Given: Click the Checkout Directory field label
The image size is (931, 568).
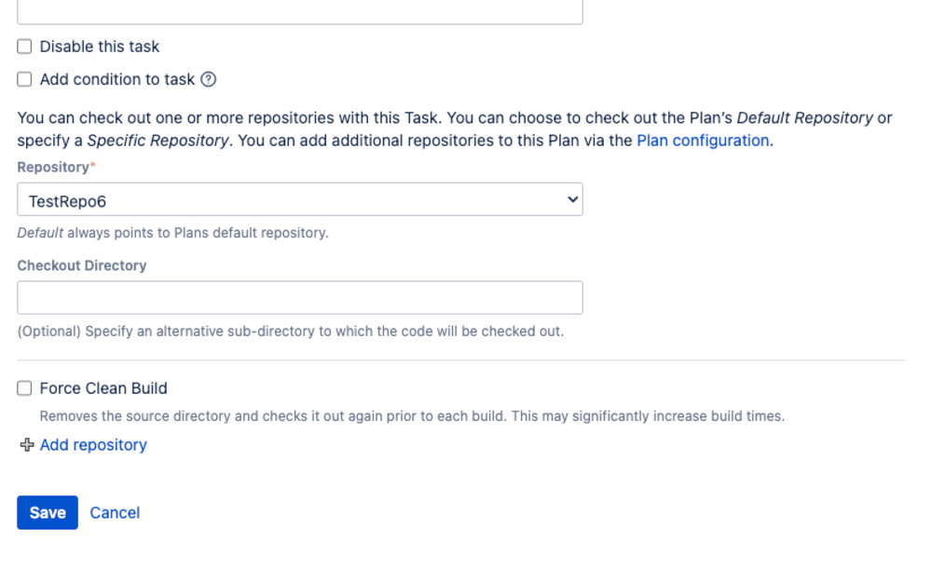Looking at the screenshot, I should (82, 265).
